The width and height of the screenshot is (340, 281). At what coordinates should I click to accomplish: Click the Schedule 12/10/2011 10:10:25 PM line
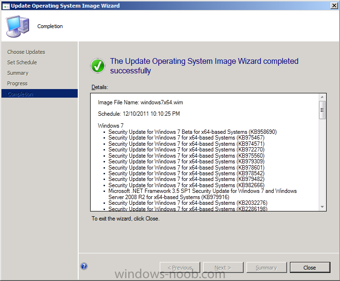(139, 114)
